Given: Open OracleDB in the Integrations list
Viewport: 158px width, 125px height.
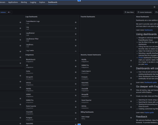Looking at the screenshot, I should (x=29, y=112).
